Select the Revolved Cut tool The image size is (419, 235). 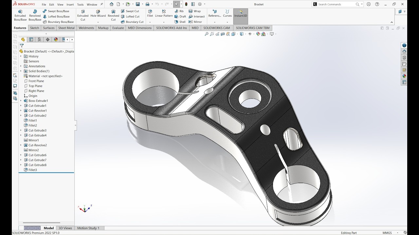click(x=113, y=15)
